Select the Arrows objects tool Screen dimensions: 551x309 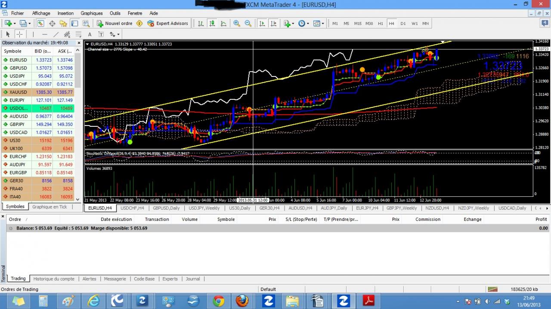tap(112, 34)
